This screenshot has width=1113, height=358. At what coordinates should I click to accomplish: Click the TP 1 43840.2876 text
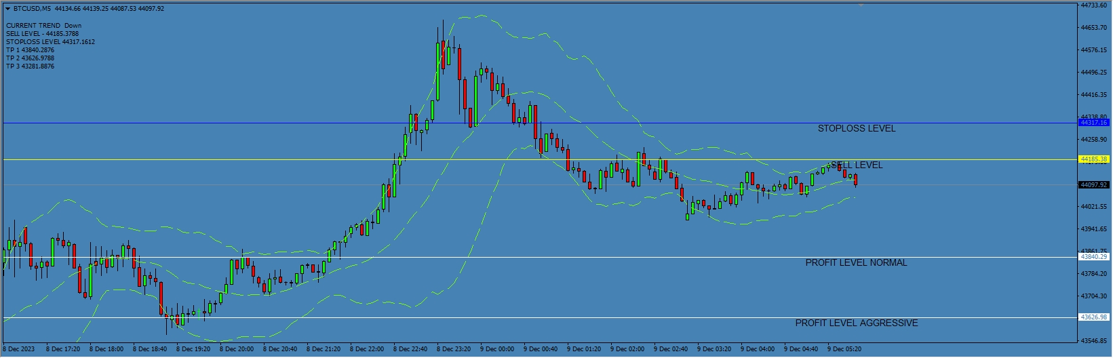point(30,50)
